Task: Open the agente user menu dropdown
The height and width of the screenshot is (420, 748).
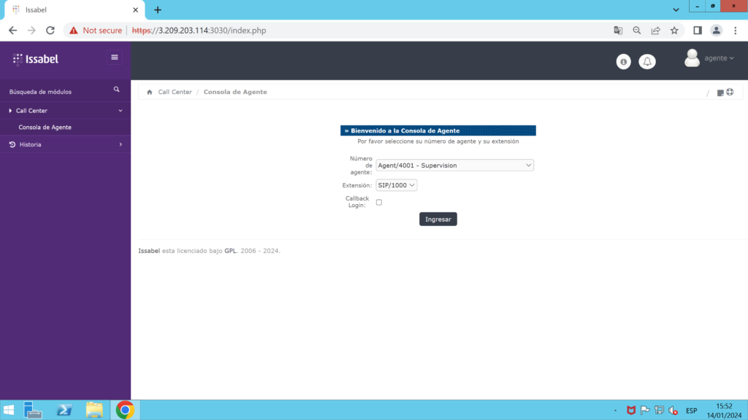Action: tap(709, 58)
